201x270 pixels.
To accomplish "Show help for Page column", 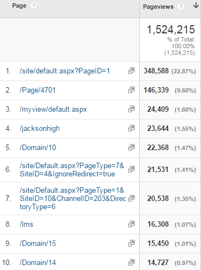I will pos(33,5).
